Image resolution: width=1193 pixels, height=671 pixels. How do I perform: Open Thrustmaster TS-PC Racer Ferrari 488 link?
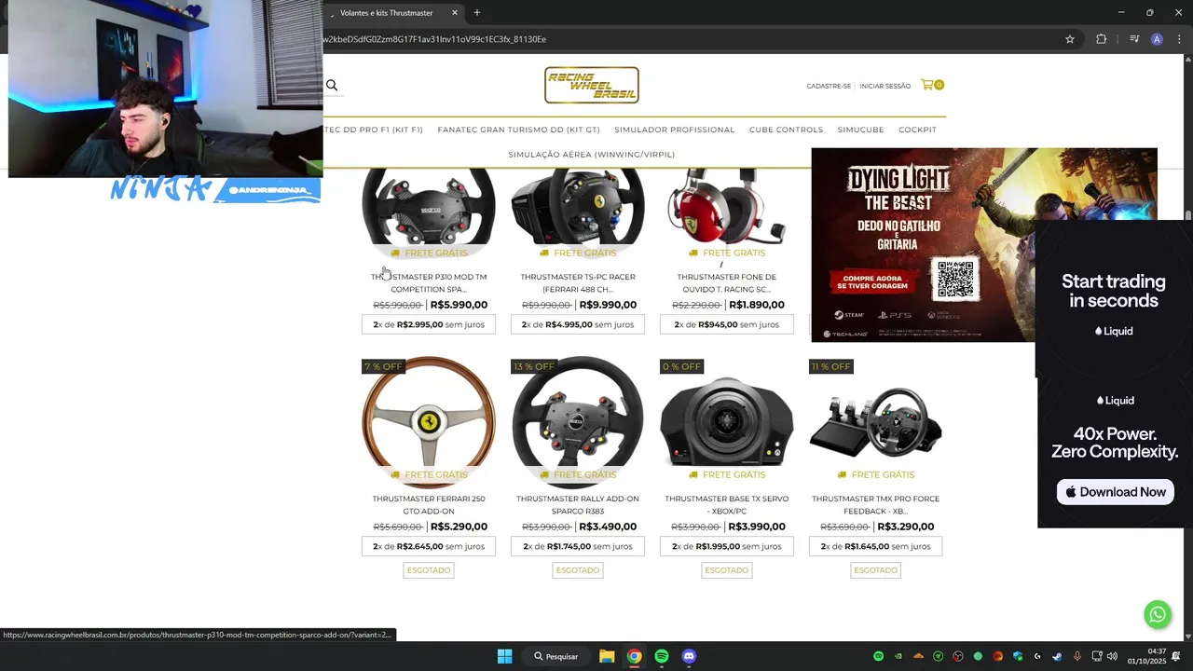coord(578,282)
